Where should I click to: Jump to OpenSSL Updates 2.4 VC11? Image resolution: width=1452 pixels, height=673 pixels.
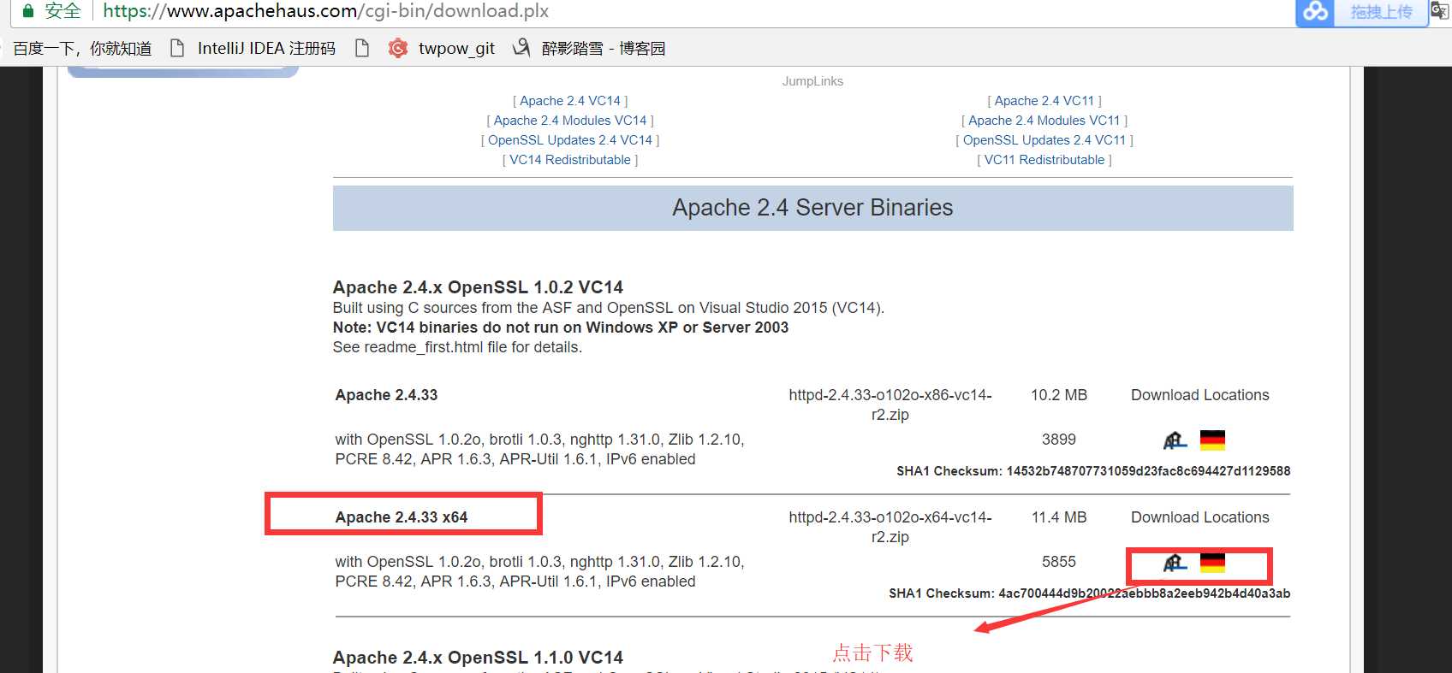click(x=1044, y=140)
